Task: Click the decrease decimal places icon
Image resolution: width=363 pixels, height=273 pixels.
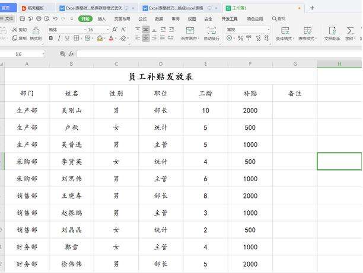Action: (266, 38)
